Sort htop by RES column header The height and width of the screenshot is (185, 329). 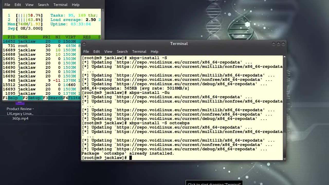click(87, 37)
